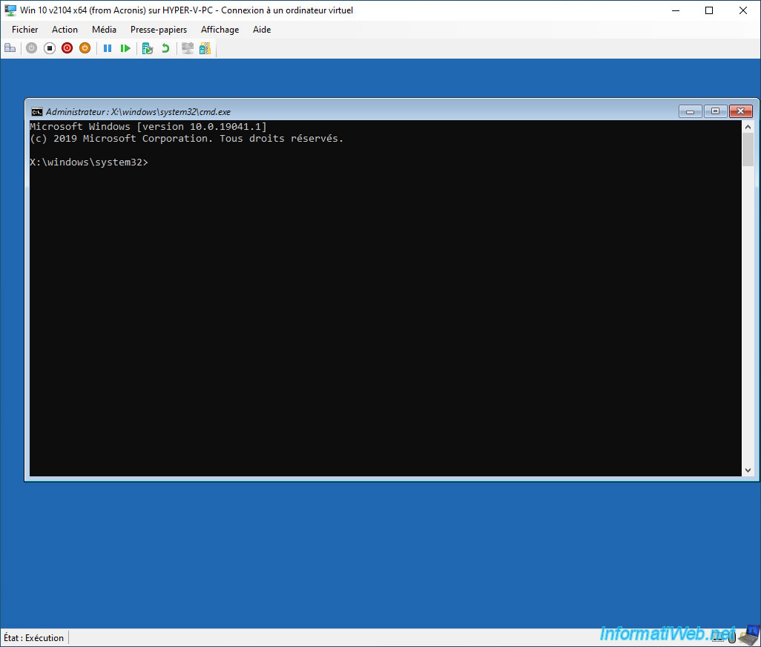Click the orange Save state icon

click(x=85, y=48)
